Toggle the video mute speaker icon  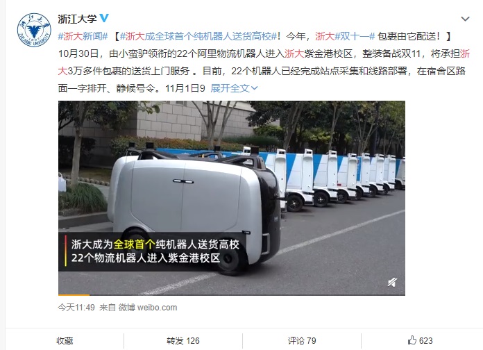tap(392, 281)
